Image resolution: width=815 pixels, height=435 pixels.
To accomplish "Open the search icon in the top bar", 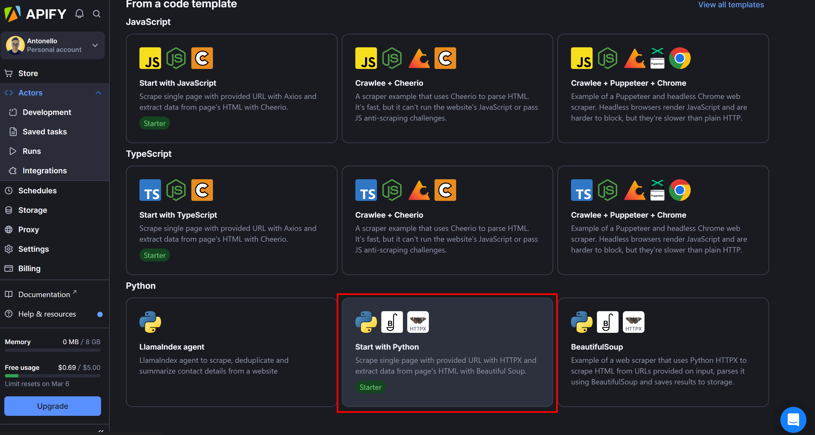I will click(x=96, y=14).
